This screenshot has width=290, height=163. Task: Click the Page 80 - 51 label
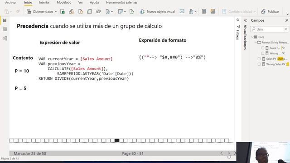pos(133,153)
